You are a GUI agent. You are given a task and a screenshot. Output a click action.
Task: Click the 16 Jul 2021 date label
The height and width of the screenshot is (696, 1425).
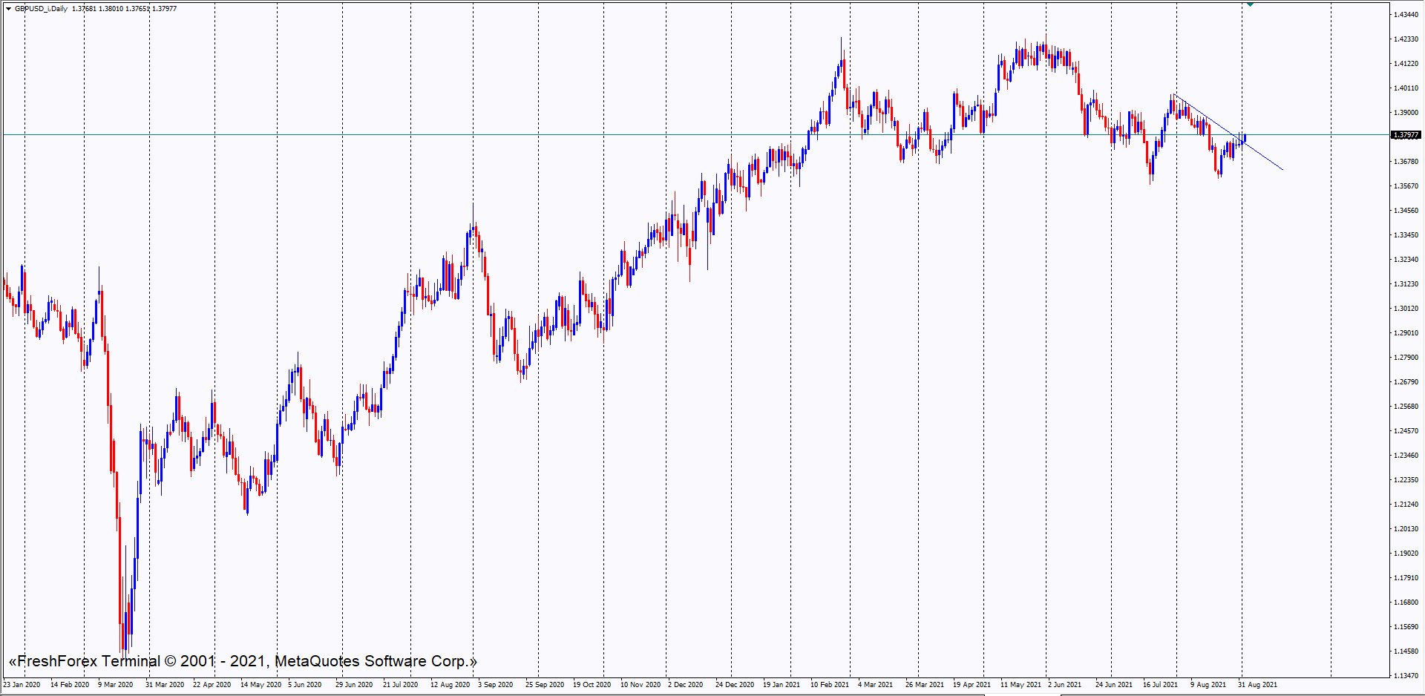click(1160, 685)
